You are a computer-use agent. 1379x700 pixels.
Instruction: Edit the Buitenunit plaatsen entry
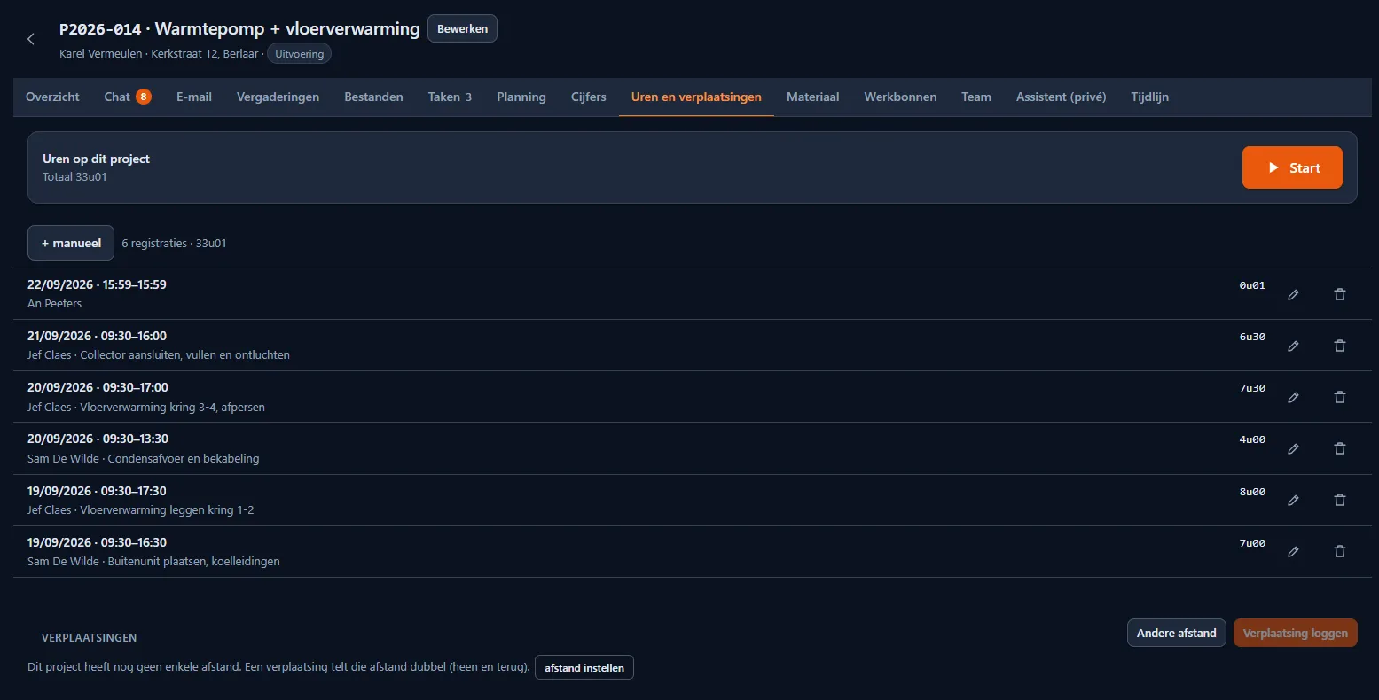pos(1293,551)
